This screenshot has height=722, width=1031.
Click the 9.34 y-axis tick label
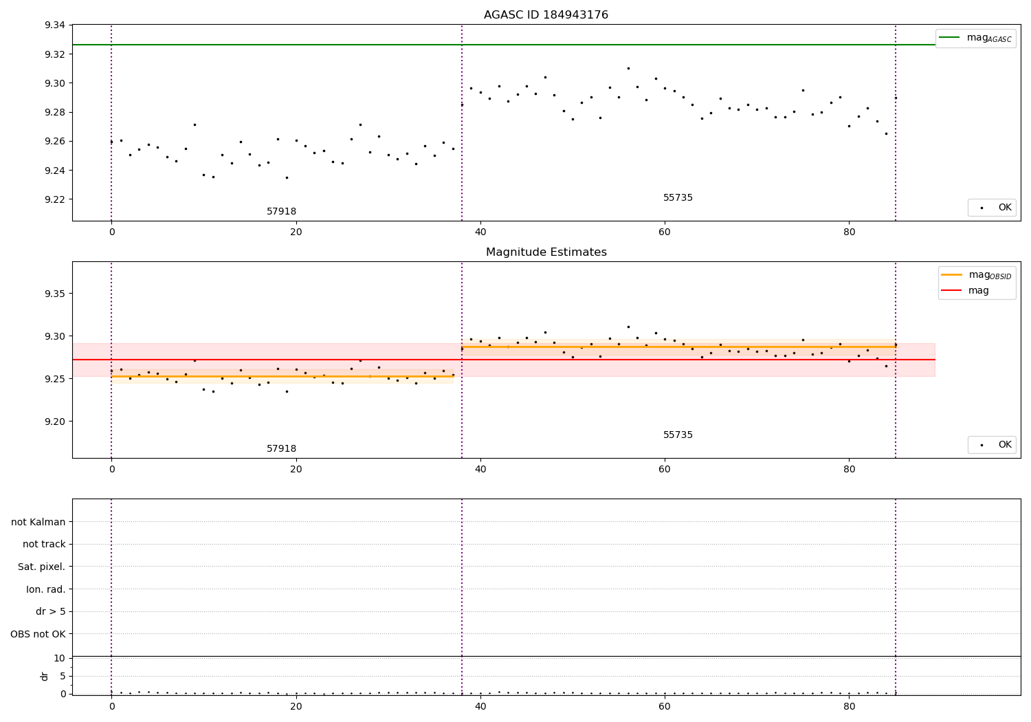click(x=55, y=25)
